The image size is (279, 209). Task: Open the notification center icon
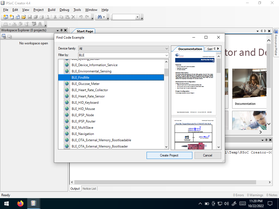point(270,204)
